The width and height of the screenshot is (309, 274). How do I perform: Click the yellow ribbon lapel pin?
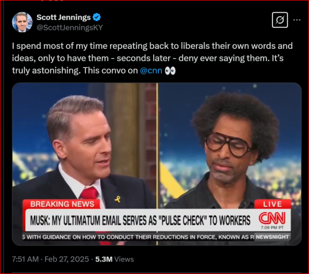coord(117,199)
